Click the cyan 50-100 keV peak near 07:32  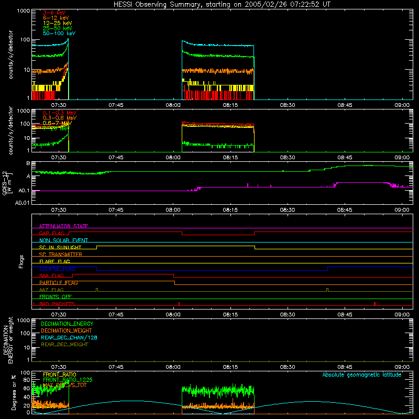(x=68, y=39)
